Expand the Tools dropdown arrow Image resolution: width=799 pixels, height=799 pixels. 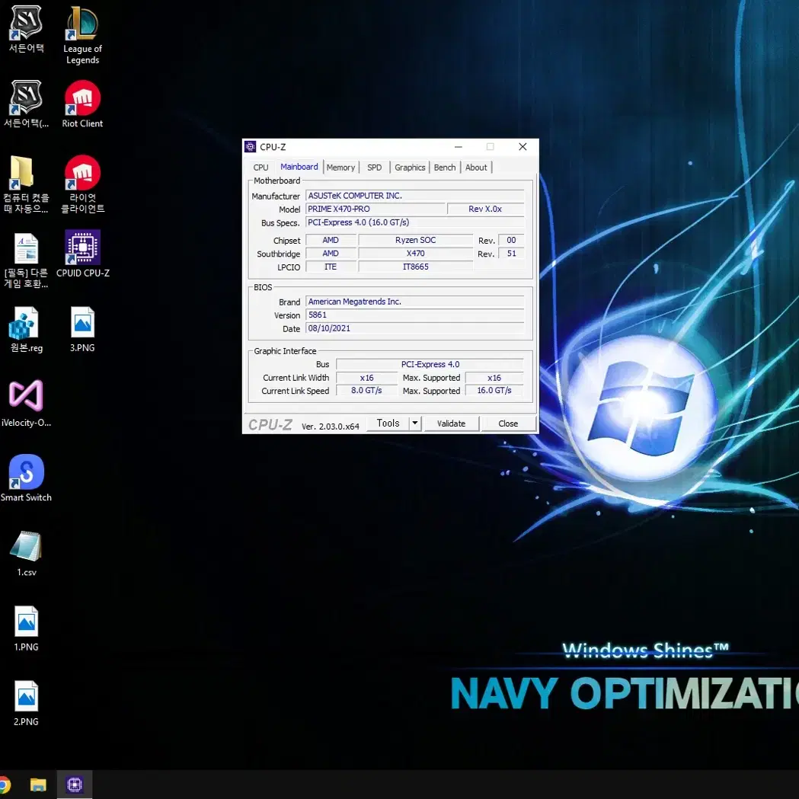tap(415, 423)
